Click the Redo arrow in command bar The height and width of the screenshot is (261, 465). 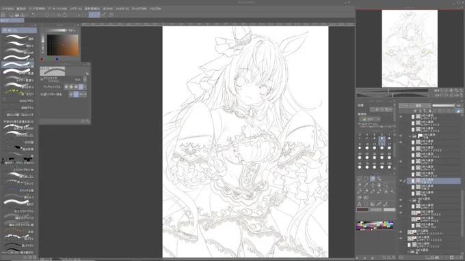point(40,15)
